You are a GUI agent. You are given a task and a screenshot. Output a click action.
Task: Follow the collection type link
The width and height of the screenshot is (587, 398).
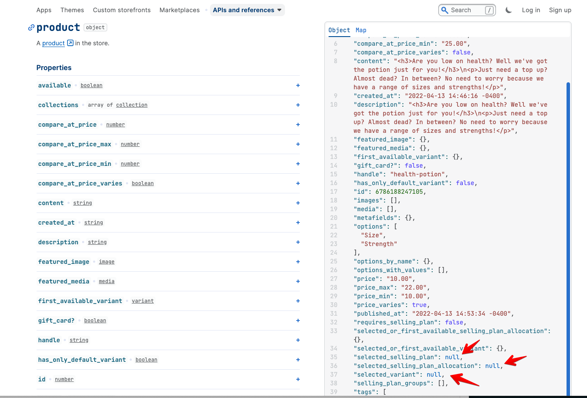pos(132,105)
